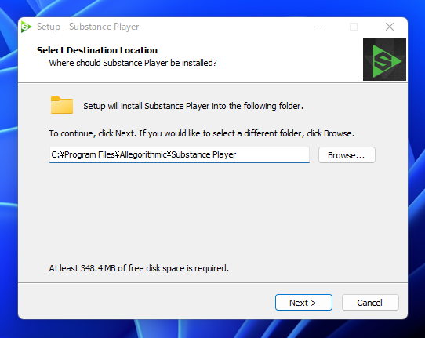Open the Browse... folder dialog
This screenshot has width=425, height=338.
pos(347,155)
